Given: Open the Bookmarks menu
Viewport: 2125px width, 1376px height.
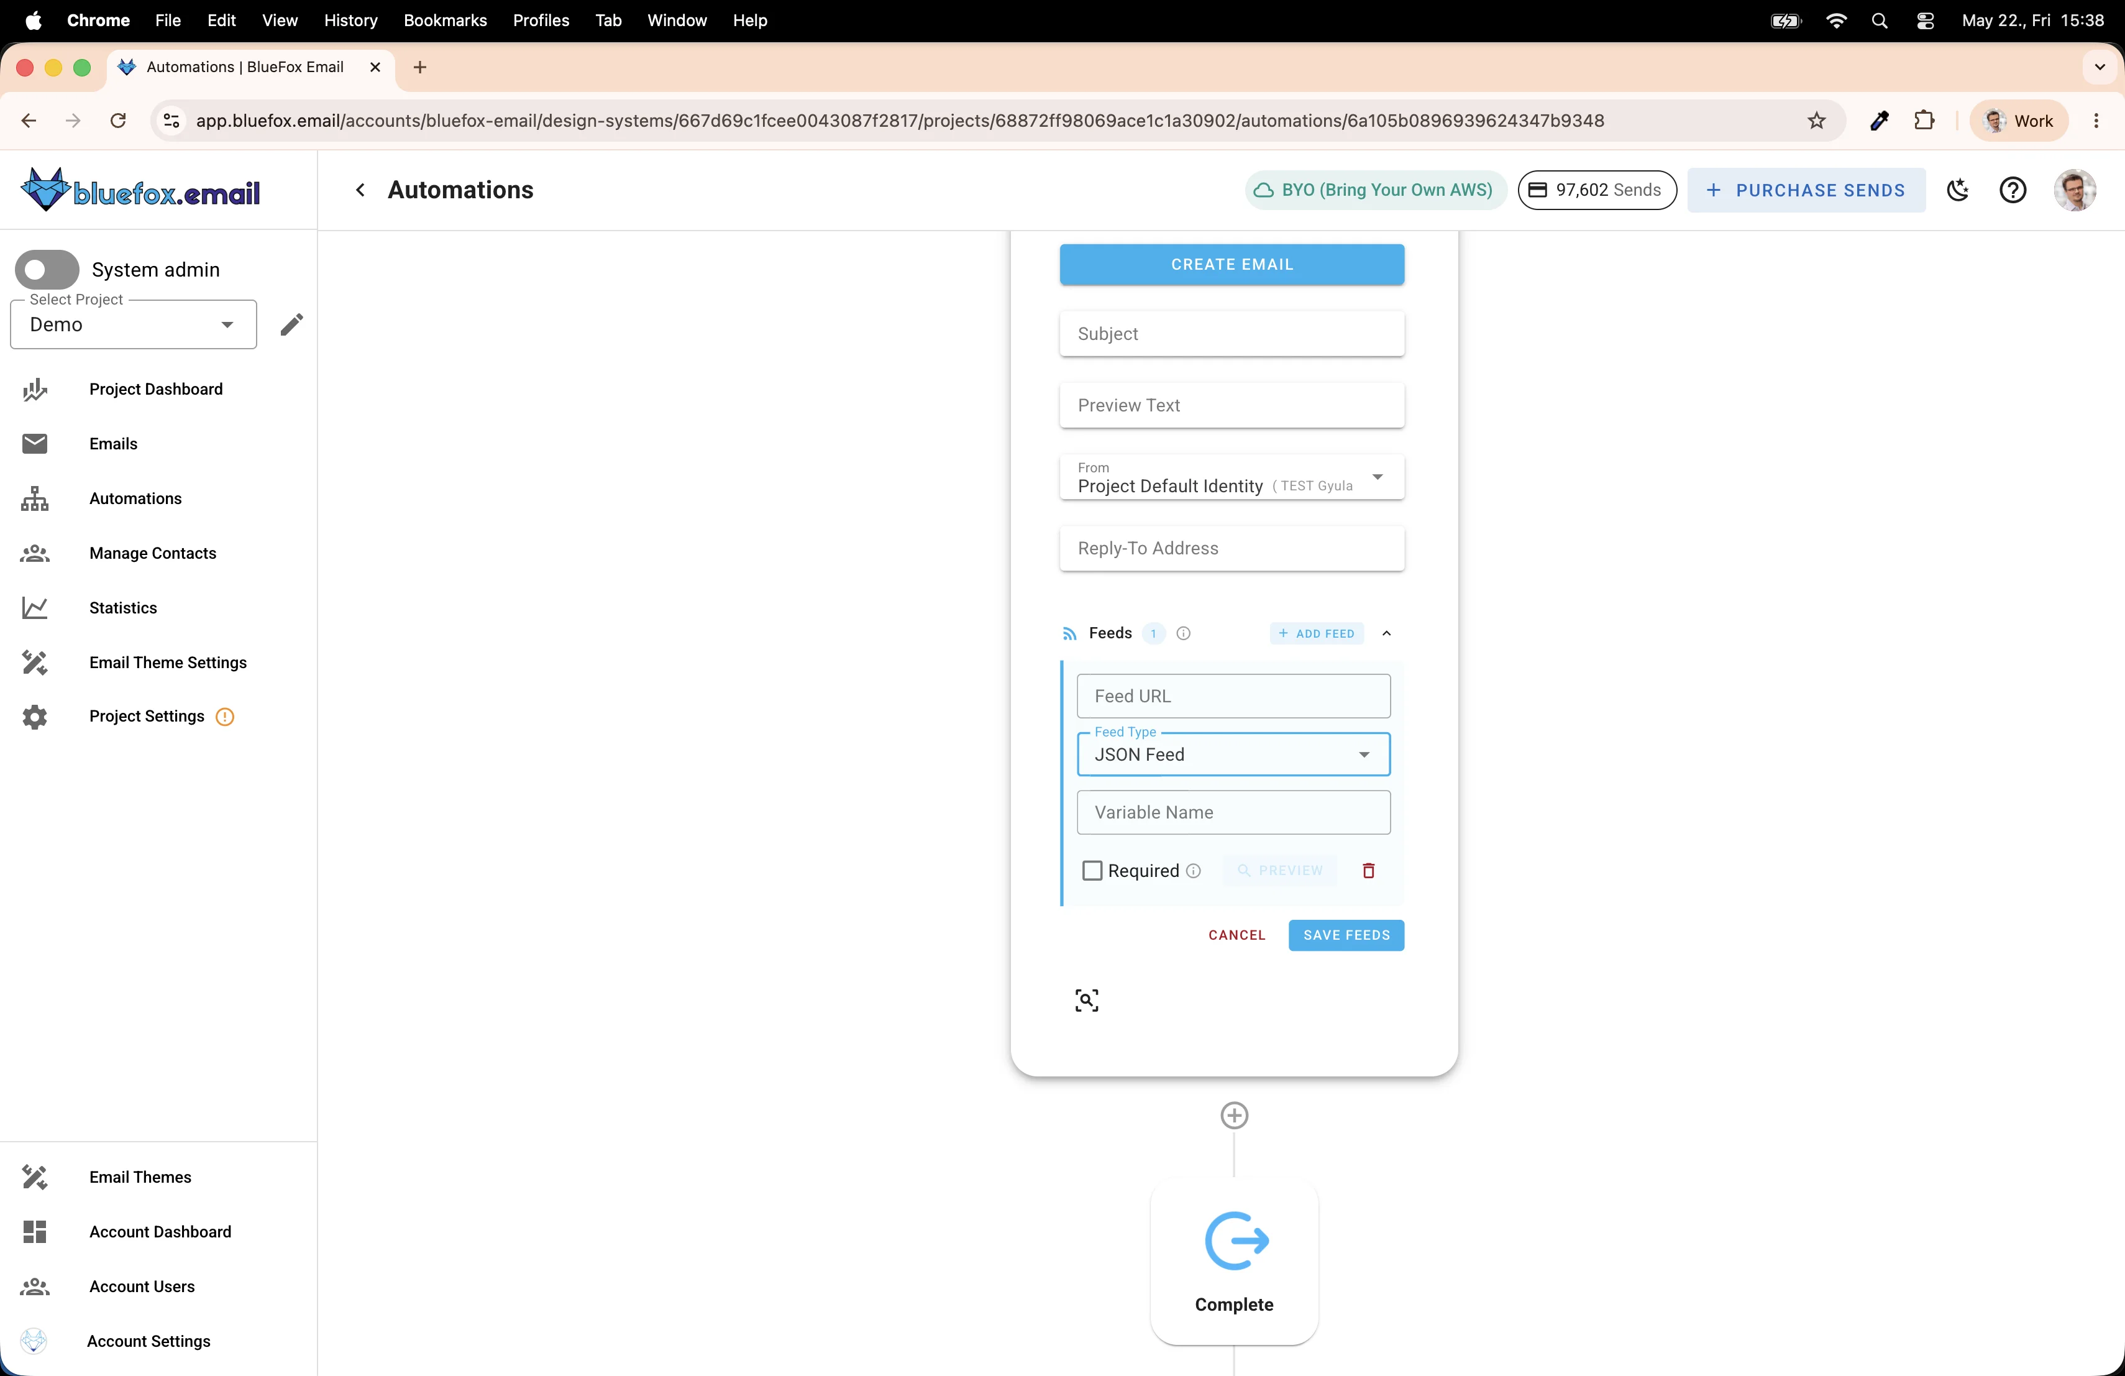Looking at the screenshot, I should (445, 20).
